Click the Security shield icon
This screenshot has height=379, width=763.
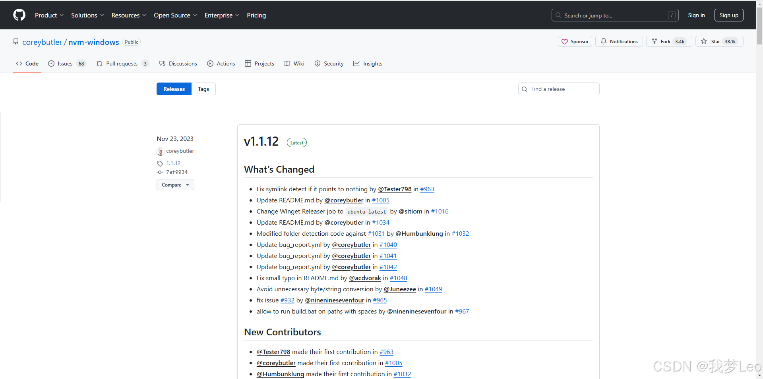click(318, 63)
